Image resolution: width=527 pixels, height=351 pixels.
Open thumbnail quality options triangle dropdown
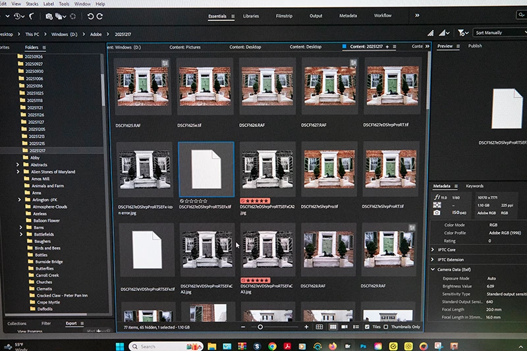coord(444,32)
